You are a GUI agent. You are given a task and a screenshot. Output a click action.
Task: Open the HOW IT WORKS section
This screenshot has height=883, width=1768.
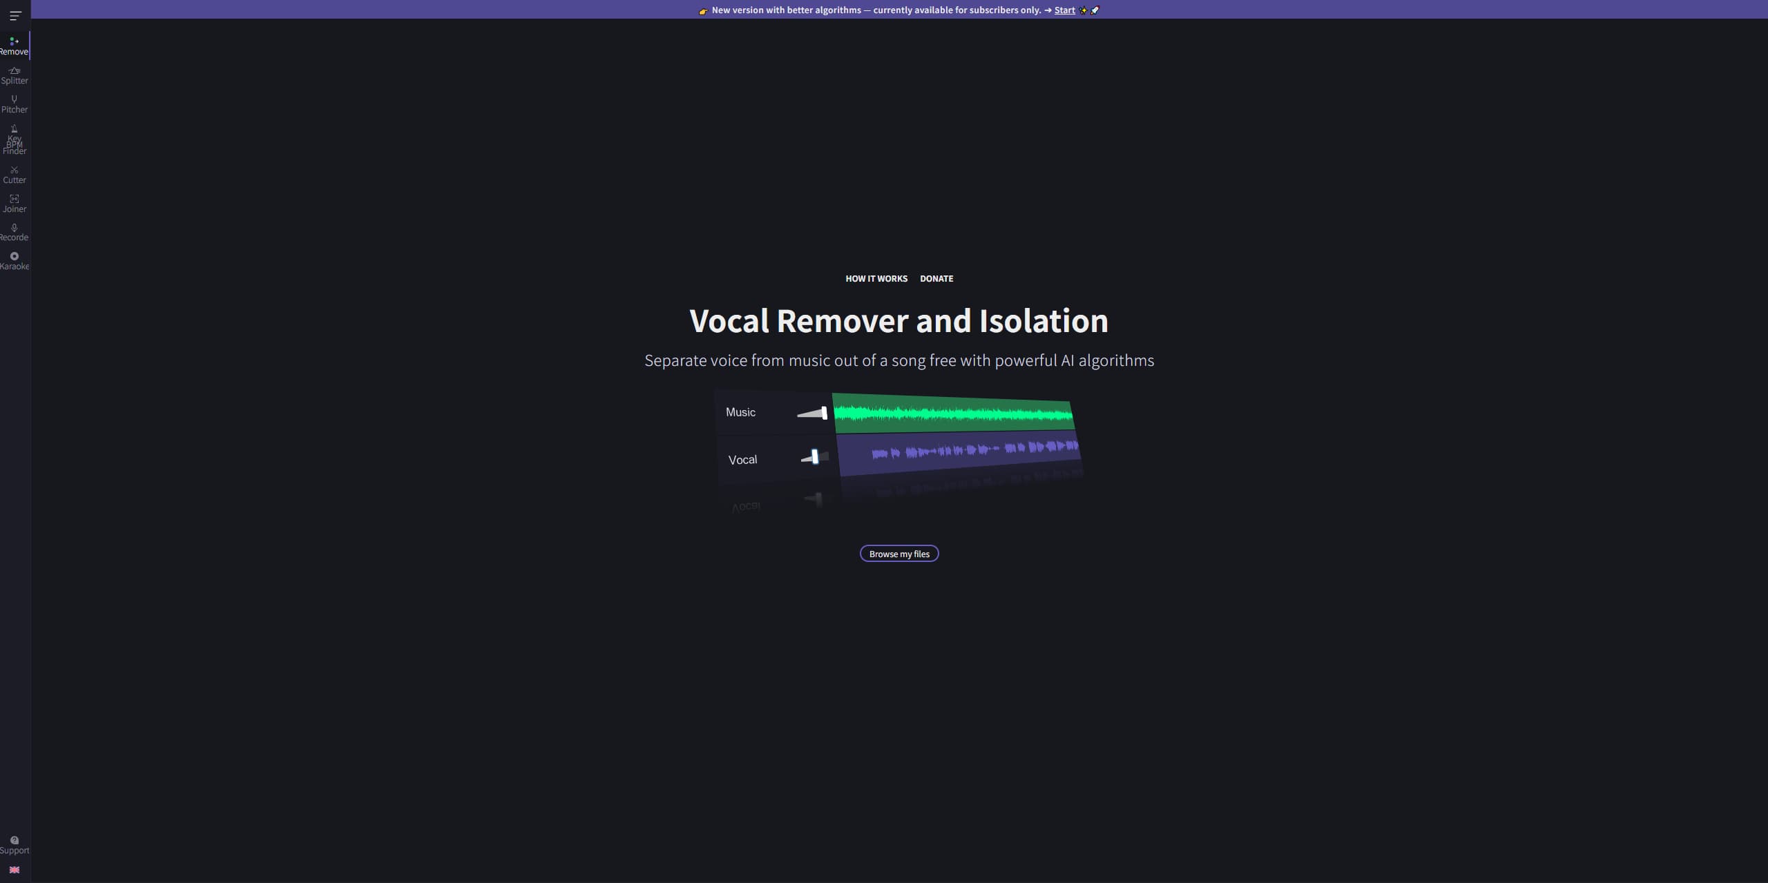pos(876,279)
